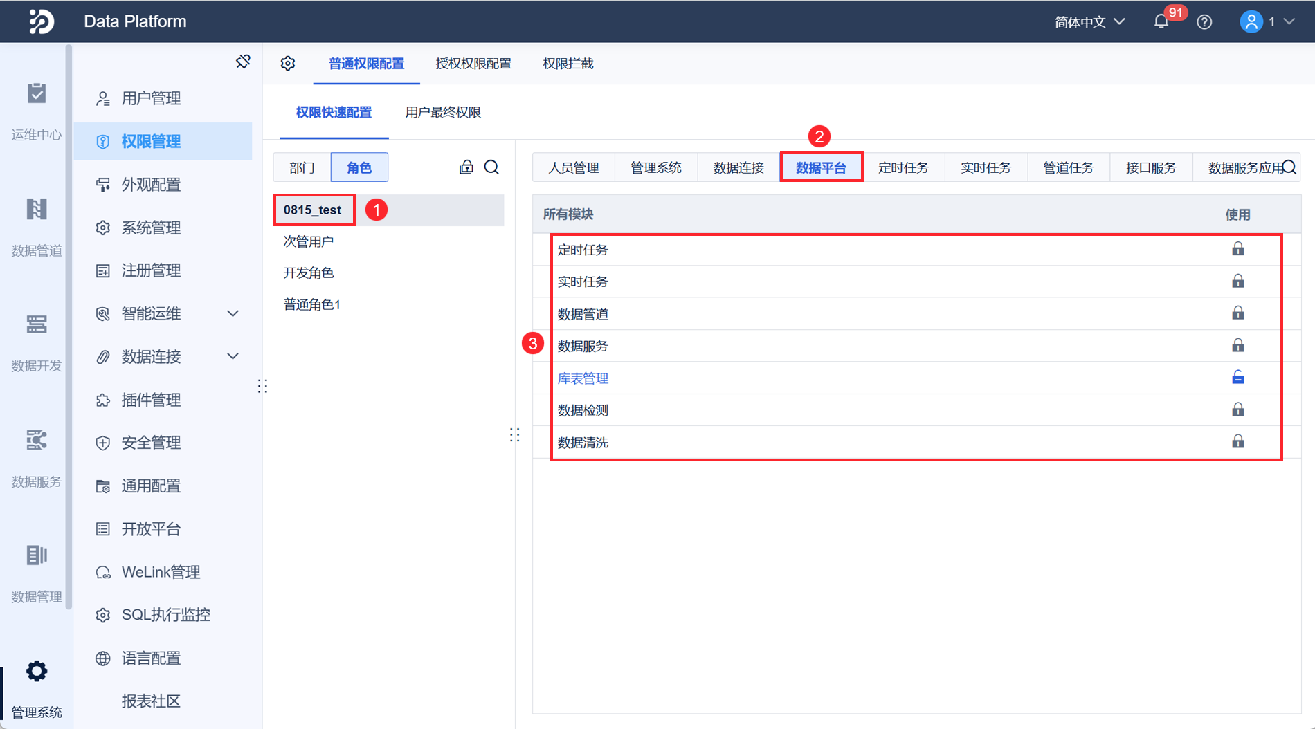
Task: Click the WeLink管理 icon
Action: [x=103, y=572]
